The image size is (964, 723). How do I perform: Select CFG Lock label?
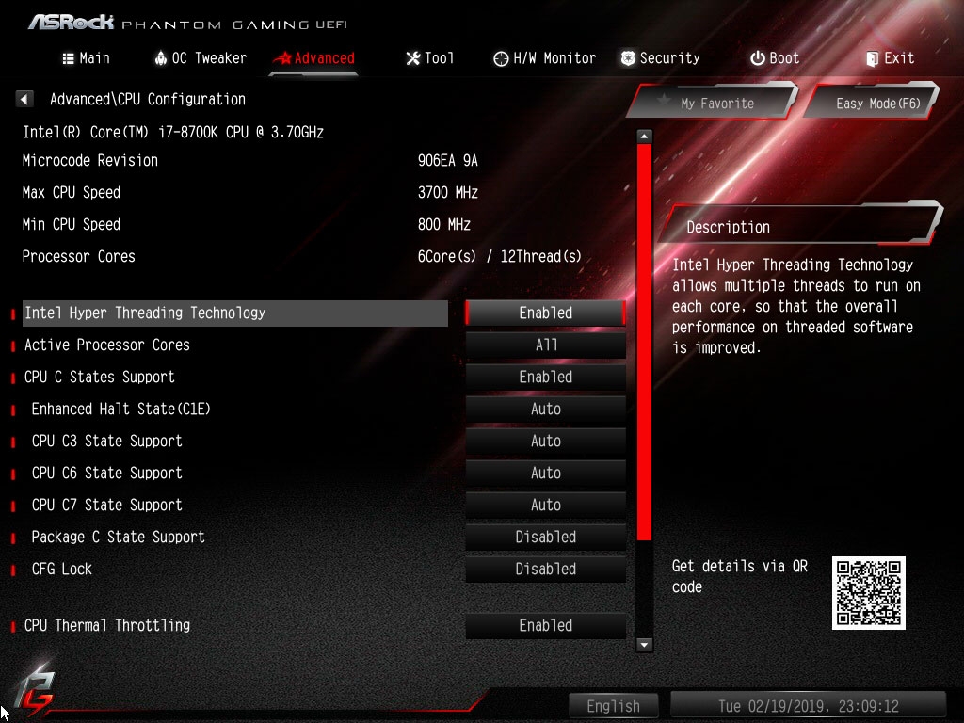(61, 569)
